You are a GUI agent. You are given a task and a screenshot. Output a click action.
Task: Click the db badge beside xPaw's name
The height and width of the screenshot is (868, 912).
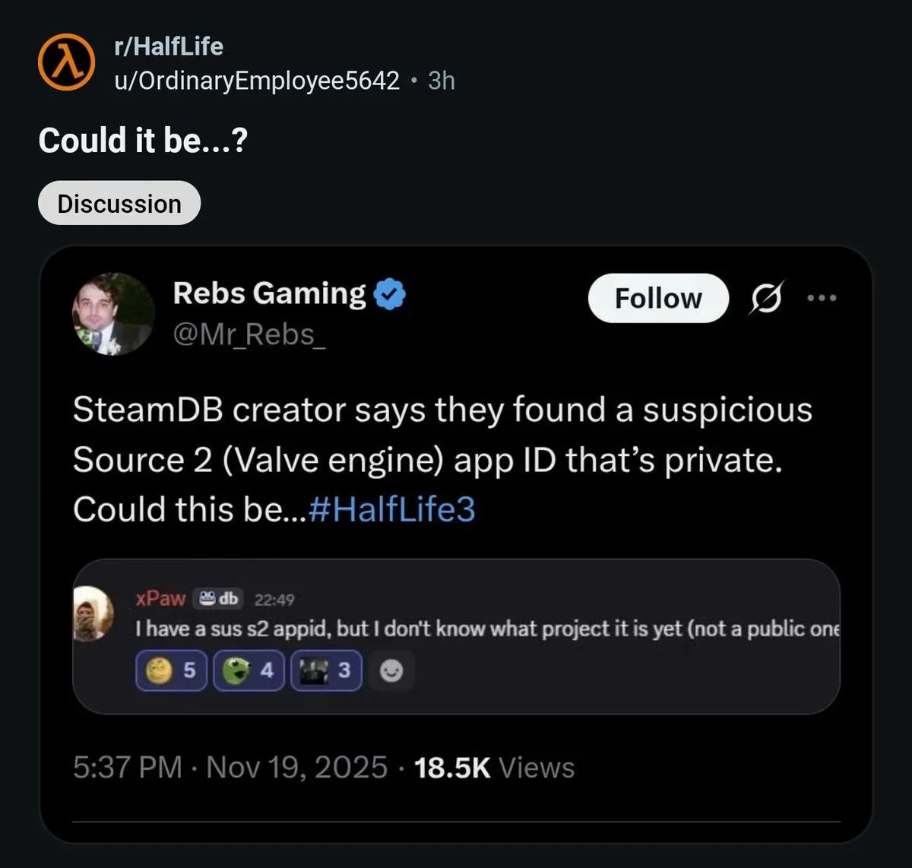[218, 598]
